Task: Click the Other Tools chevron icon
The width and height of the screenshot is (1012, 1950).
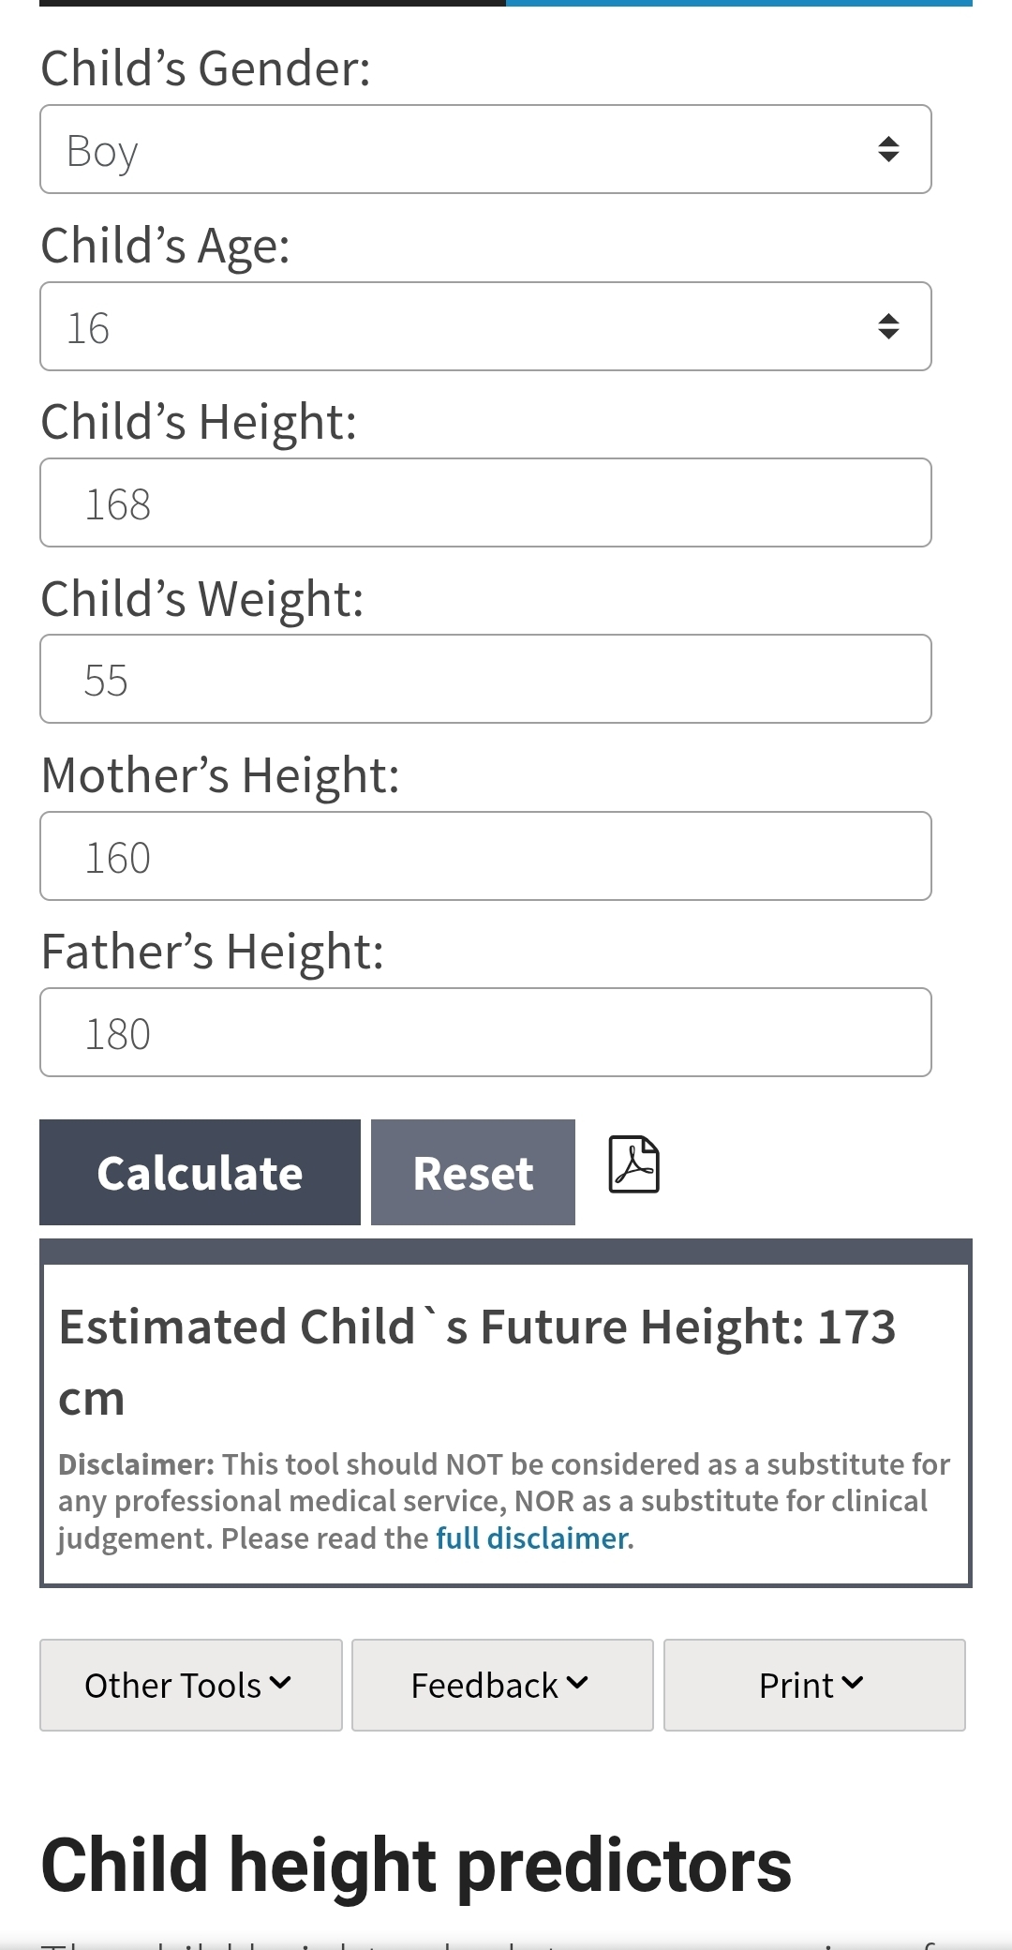Action: pos(280,1683)
